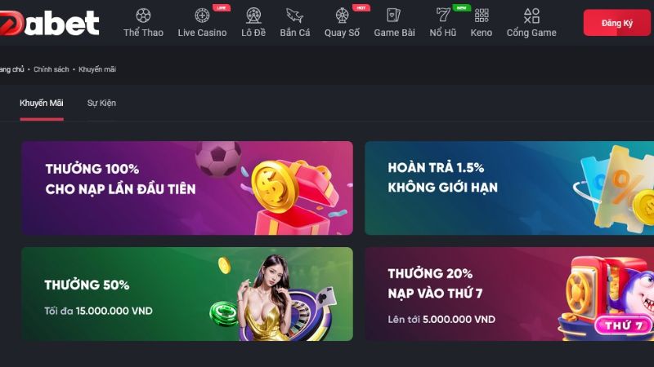Open the Keno grid icon
This screenshot has height=367, width=654.
click(x=482, y=15)
